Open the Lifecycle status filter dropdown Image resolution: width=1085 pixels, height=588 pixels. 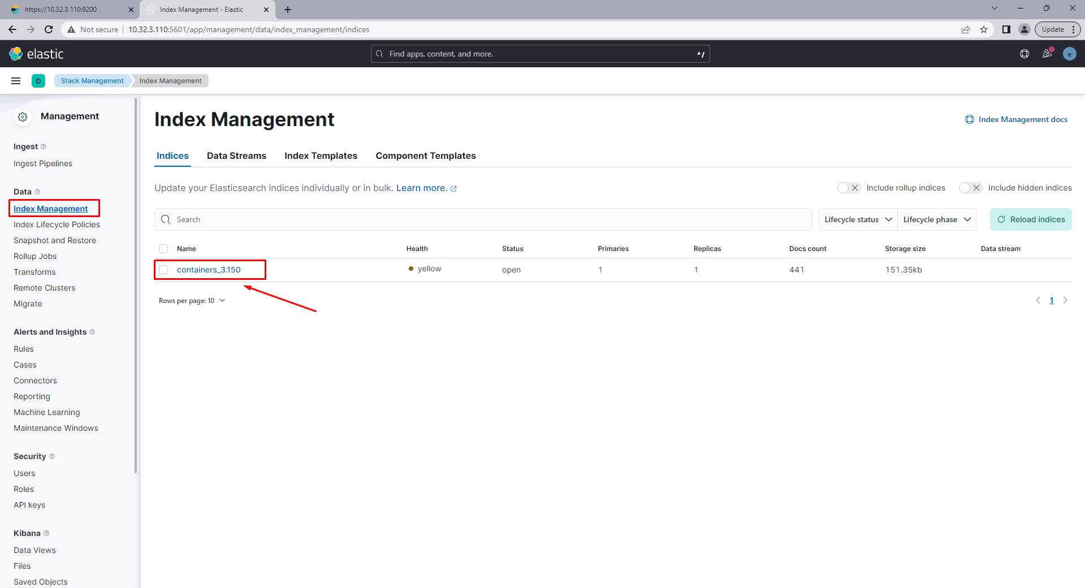858,219
